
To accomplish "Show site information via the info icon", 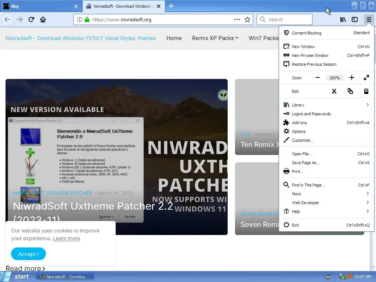I will [80, 19].
